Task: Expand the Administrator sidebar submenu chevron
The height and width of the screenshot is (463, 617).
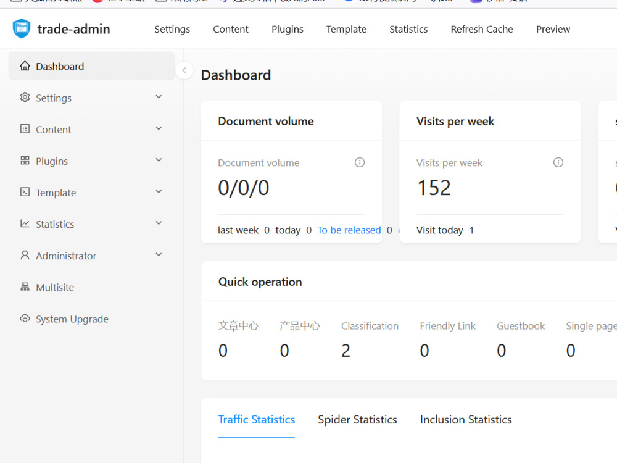Action: click(159, 255)
